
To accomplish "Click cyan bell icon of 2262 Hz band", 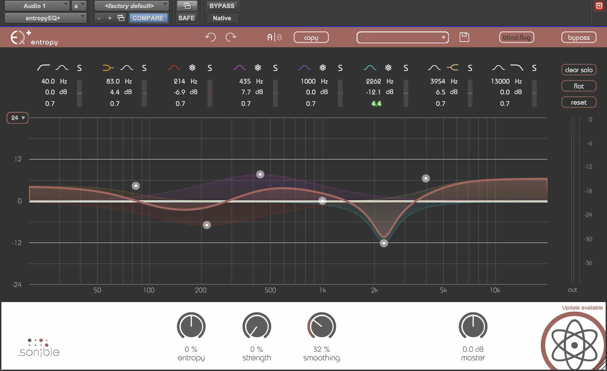I will [x=370, y=68].
